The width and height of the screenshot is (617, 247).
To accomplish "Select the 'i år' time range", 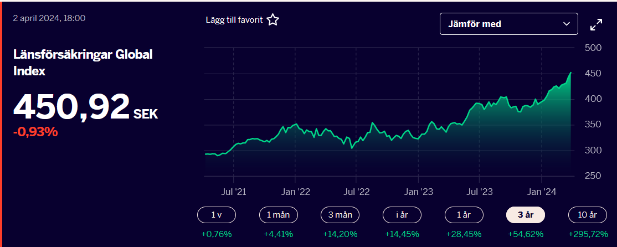I will click(402, 215).
